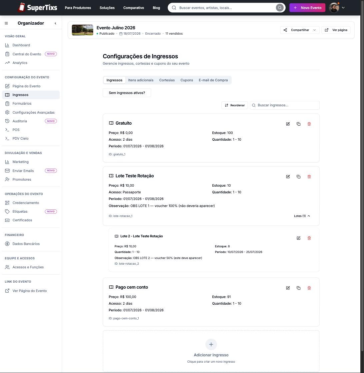Click Reordenar button
Viewport: 364px width, 373px height.
[235, 105]
